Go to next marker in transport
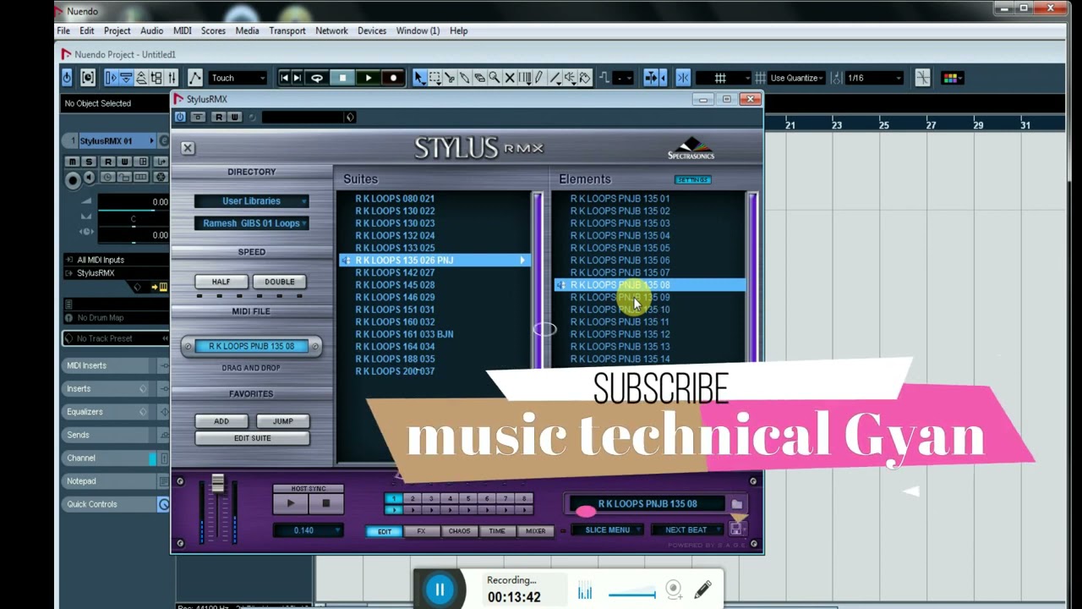The image size is (1082, 609). [x=298, y=78]
